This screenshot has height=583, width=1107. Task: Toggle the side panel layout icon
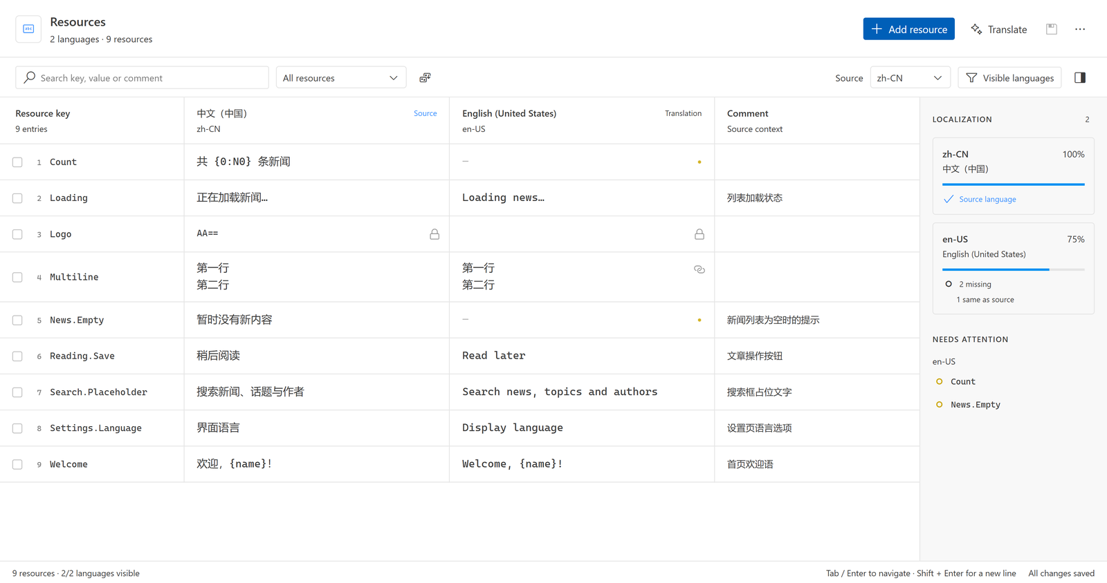point(1080,77)
